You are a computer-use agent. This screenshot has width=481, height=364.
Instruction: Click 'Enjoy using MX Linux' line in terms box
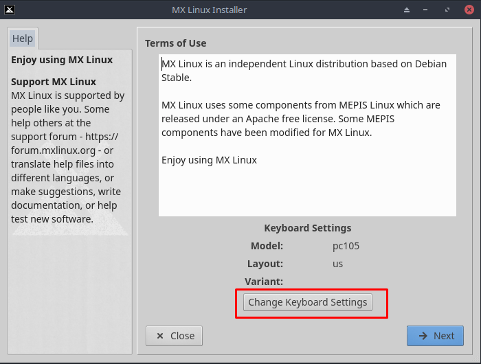[209, 161]
